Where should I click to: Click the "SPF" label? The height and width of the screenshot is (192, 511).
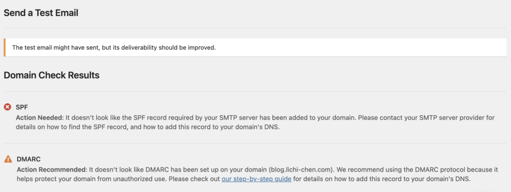pos(21,107)
